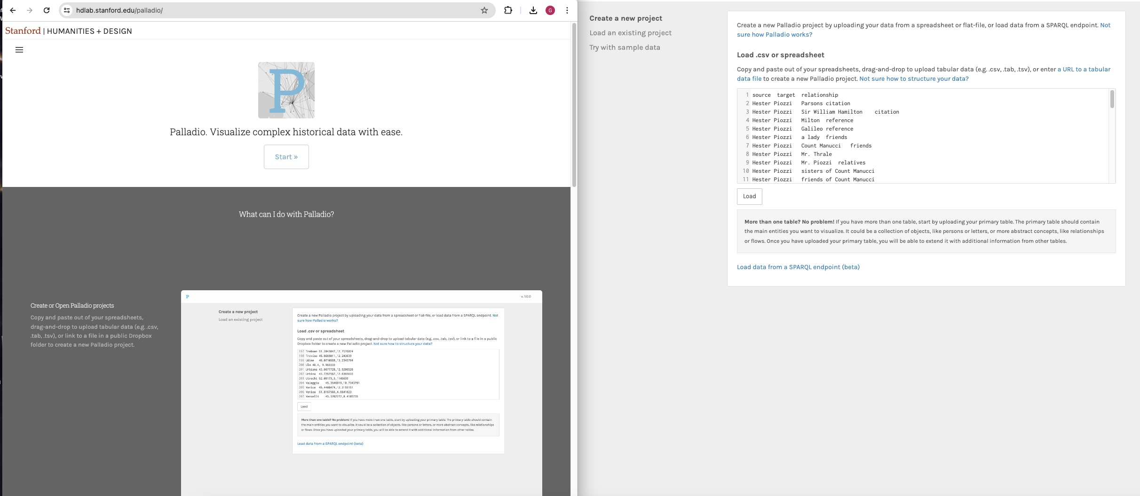Select Create a new project
Viewport: 1140px width, 496px height.
(x=626, y=18)
